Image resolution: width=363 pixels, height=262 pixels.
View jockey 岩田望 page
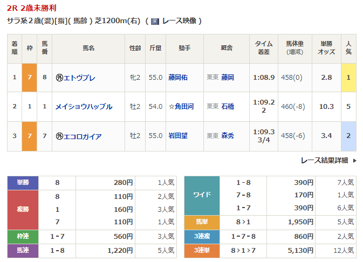pyautogui.click(x=177, y=136)
